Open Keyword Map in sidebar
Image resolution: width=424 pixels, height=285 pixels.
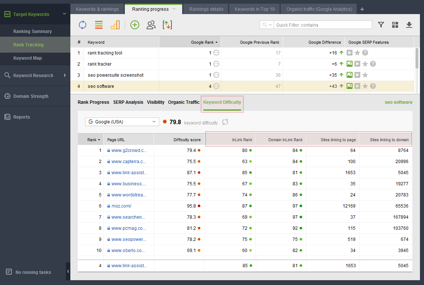[x=27, y=58]
